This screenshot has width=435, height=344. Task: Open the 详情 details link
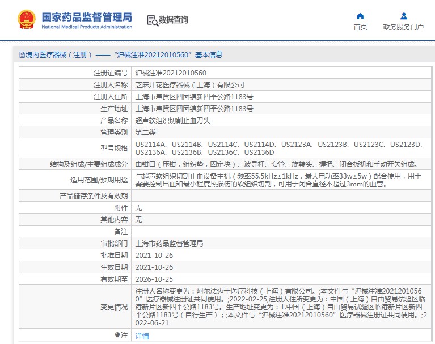(x=142, y=336)
